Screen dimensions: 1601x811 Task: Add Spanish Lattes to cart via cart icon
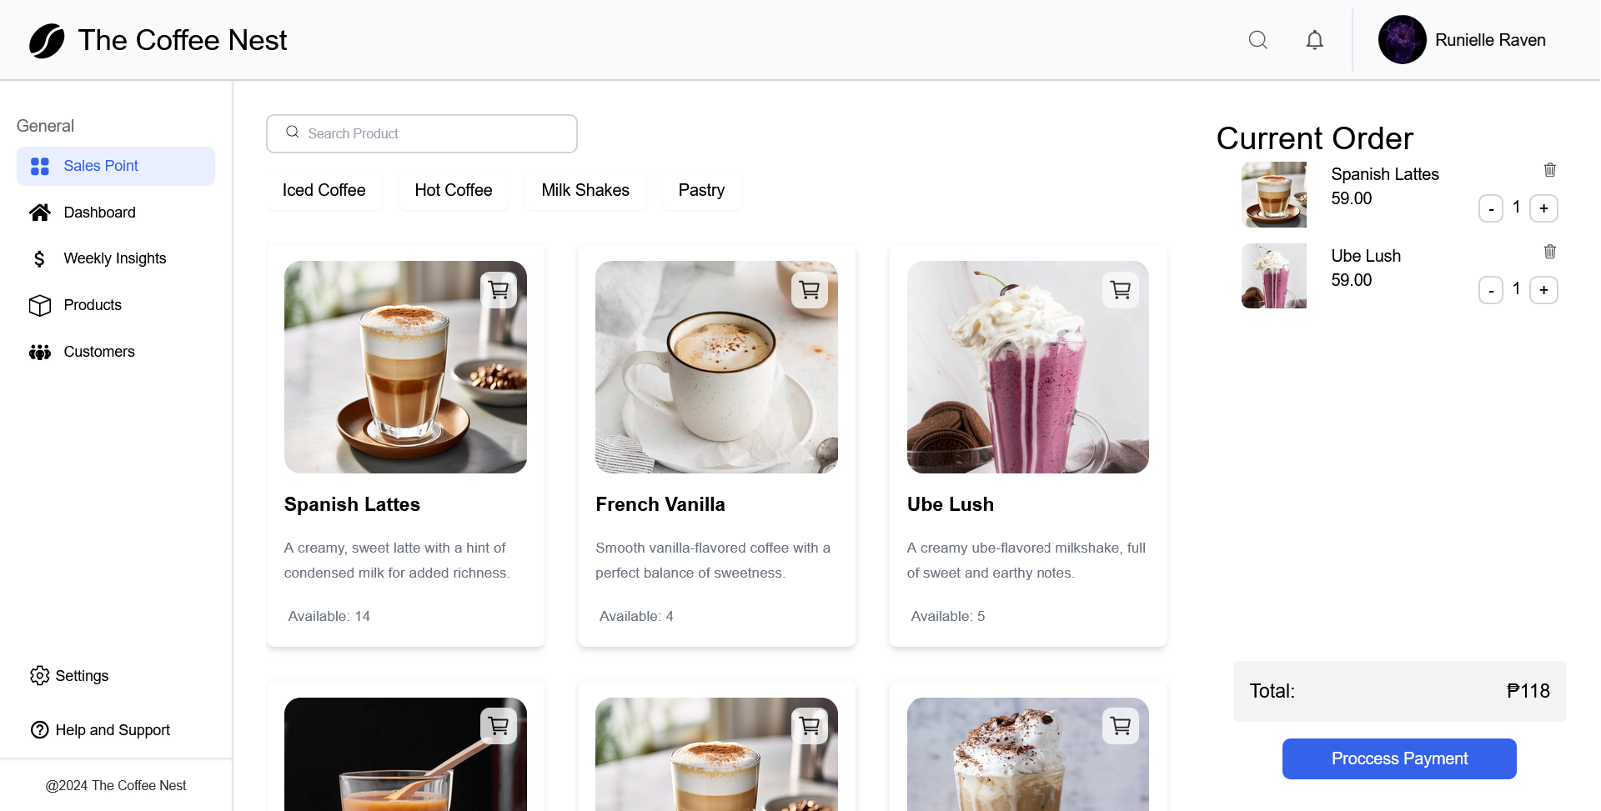(499, 290)
